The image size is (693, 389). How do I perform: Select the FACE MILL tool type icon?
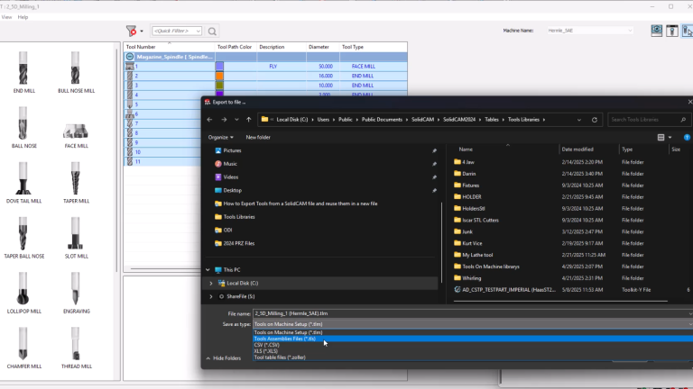click(76, 131)
